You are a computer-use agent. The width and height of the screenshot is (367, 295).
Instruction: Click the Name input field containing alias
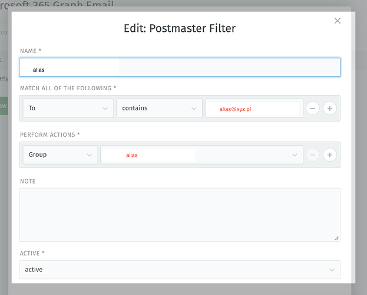[179, 67]
